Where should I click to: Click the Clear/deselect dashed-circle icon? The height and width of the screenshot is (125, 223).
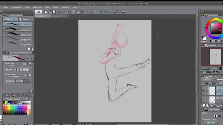69,12
